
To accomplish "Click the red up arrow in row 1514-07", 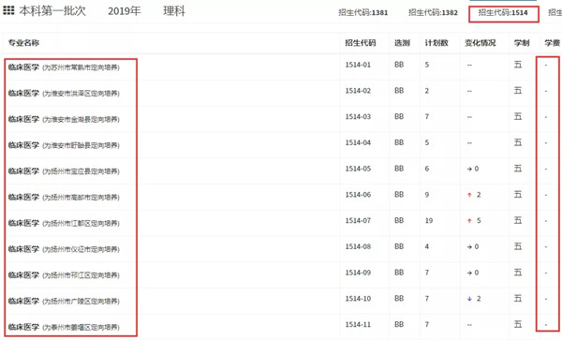I will [x=469, y=221].
